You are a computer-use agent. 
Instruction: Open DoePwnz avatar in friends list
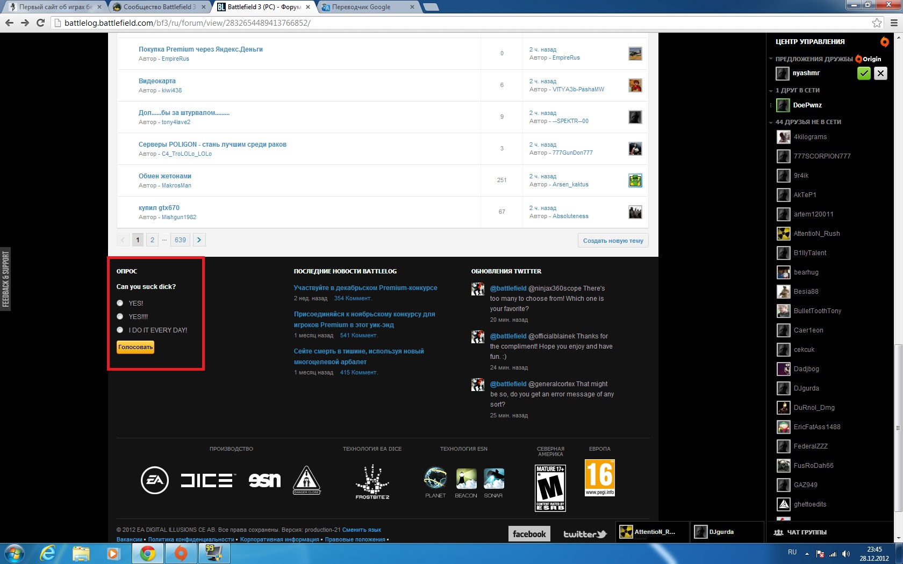tap(783, 105)
